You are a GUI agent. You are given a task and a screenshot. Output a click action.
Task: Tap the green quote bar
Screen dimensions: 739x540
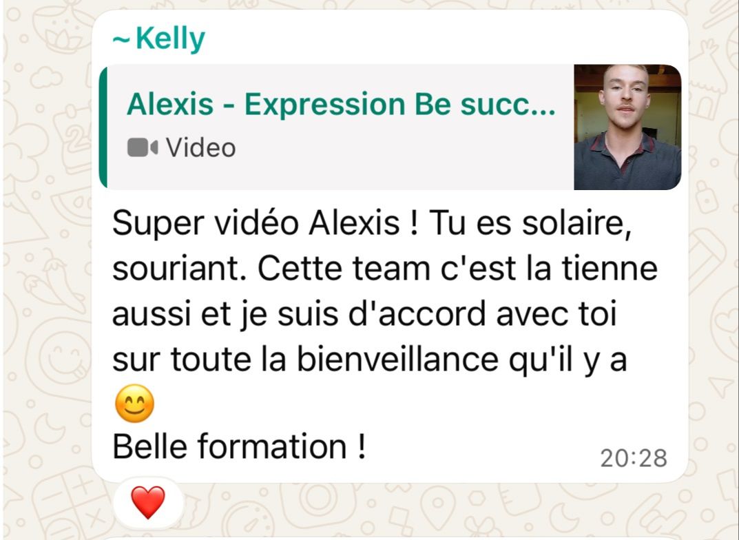(103, 127)
